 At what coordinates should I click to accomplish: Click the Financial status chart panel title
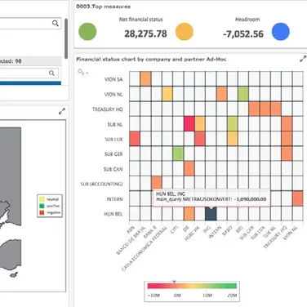(151, 60)
